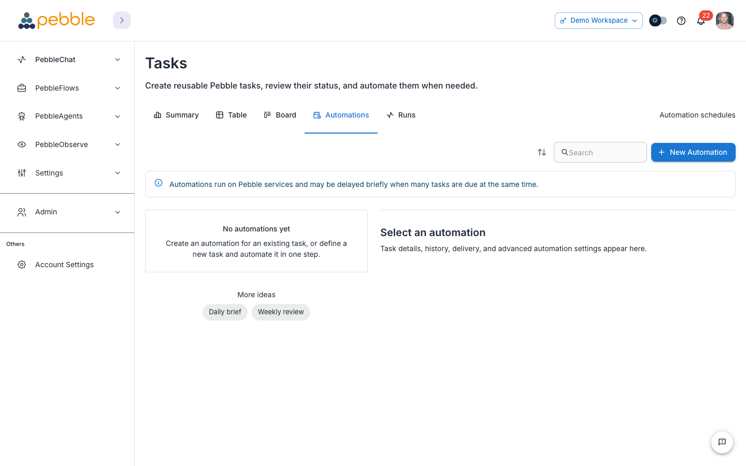Click the sort arrows icon
The width and height of the screenshot is (746, 466).
click(542, 152)
